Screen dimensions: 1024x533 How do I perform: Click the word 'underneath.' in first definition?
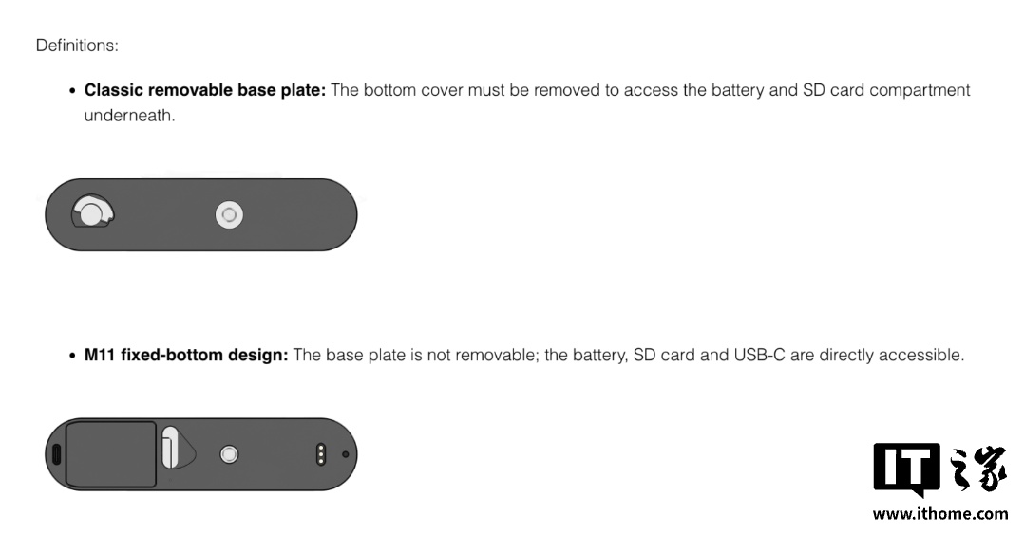(x=130, y=115)
